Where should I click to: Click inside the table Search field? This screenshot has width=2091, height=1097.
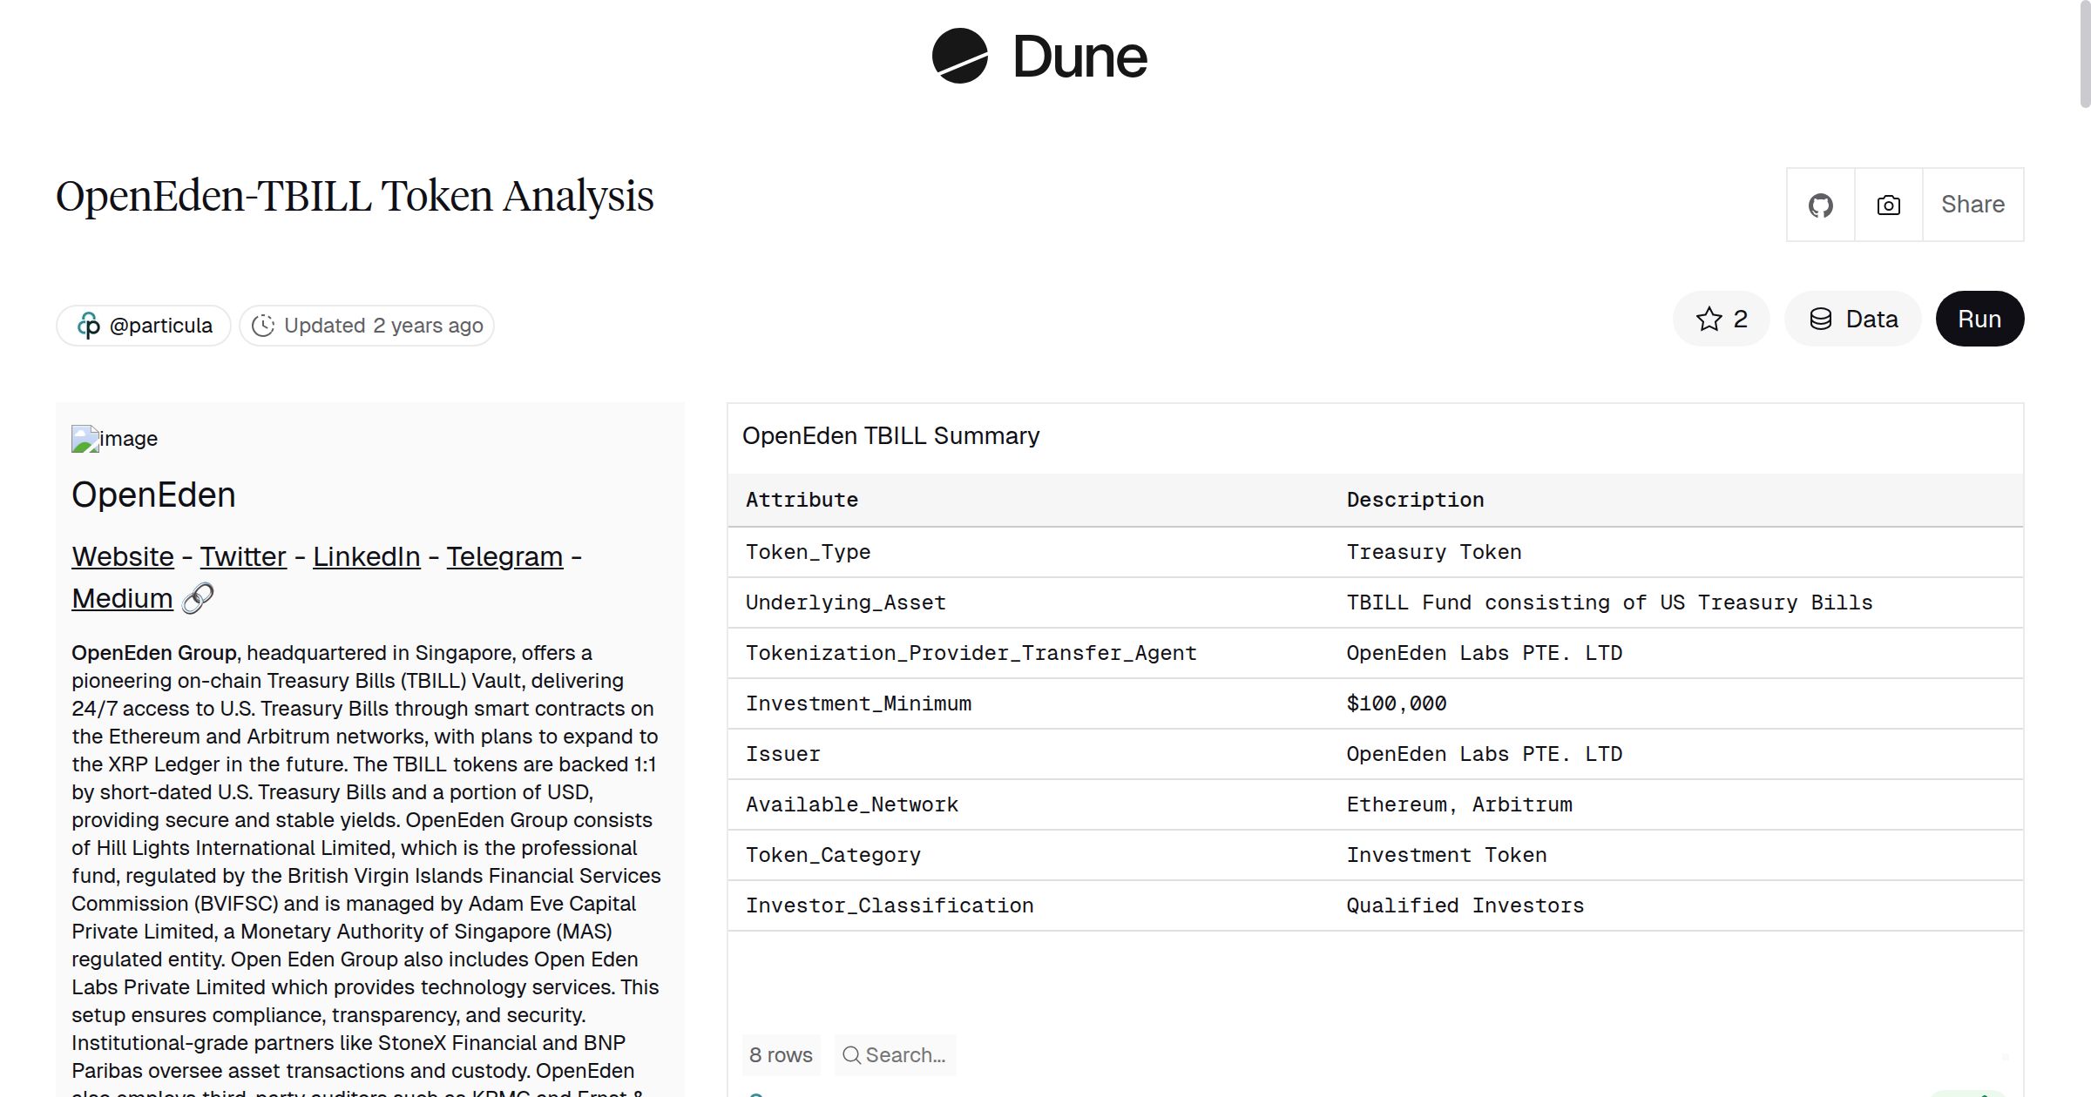click(x=902, y=1055)
